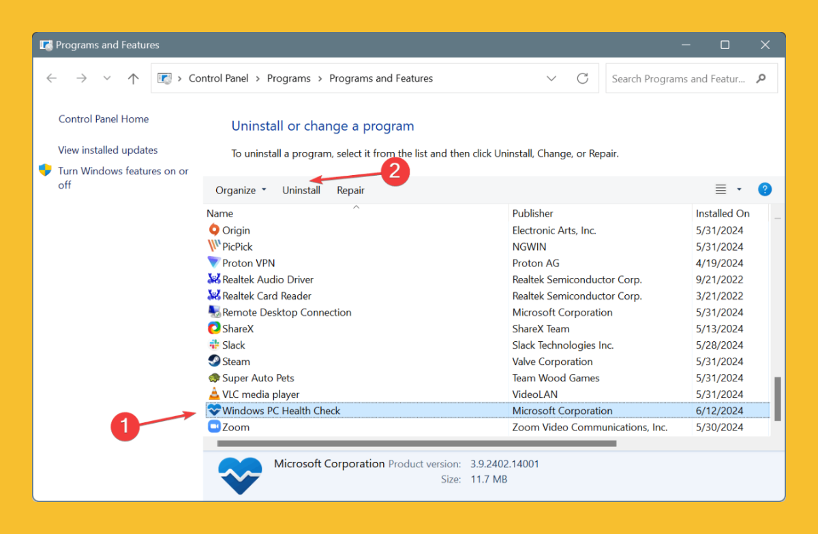Screen dimensions: 818x534
Task: Select the Origin program name
Action: [x=237, y=230]
